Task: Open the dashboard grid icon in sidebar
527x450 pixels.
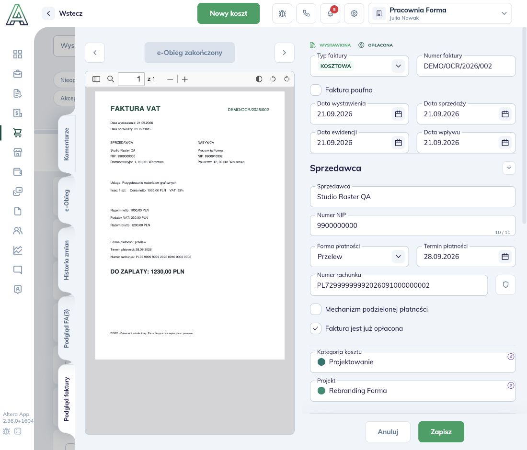Action: click(17, 54)
